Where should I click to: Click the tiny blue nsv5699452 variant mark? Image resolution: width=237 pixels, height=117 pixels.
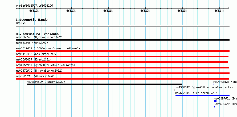(x=214, y=107)
